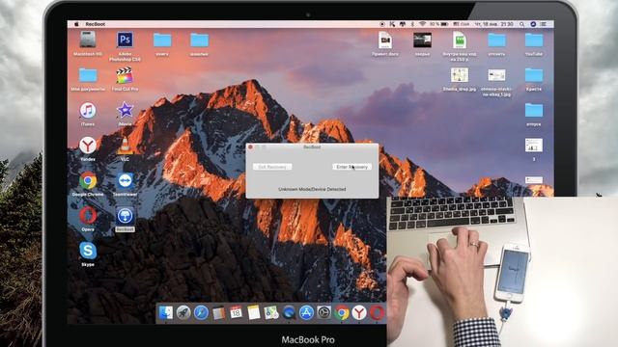Click the Enter Recovery button
This screenshot has height=347, width=618.
tap(351, 167)
